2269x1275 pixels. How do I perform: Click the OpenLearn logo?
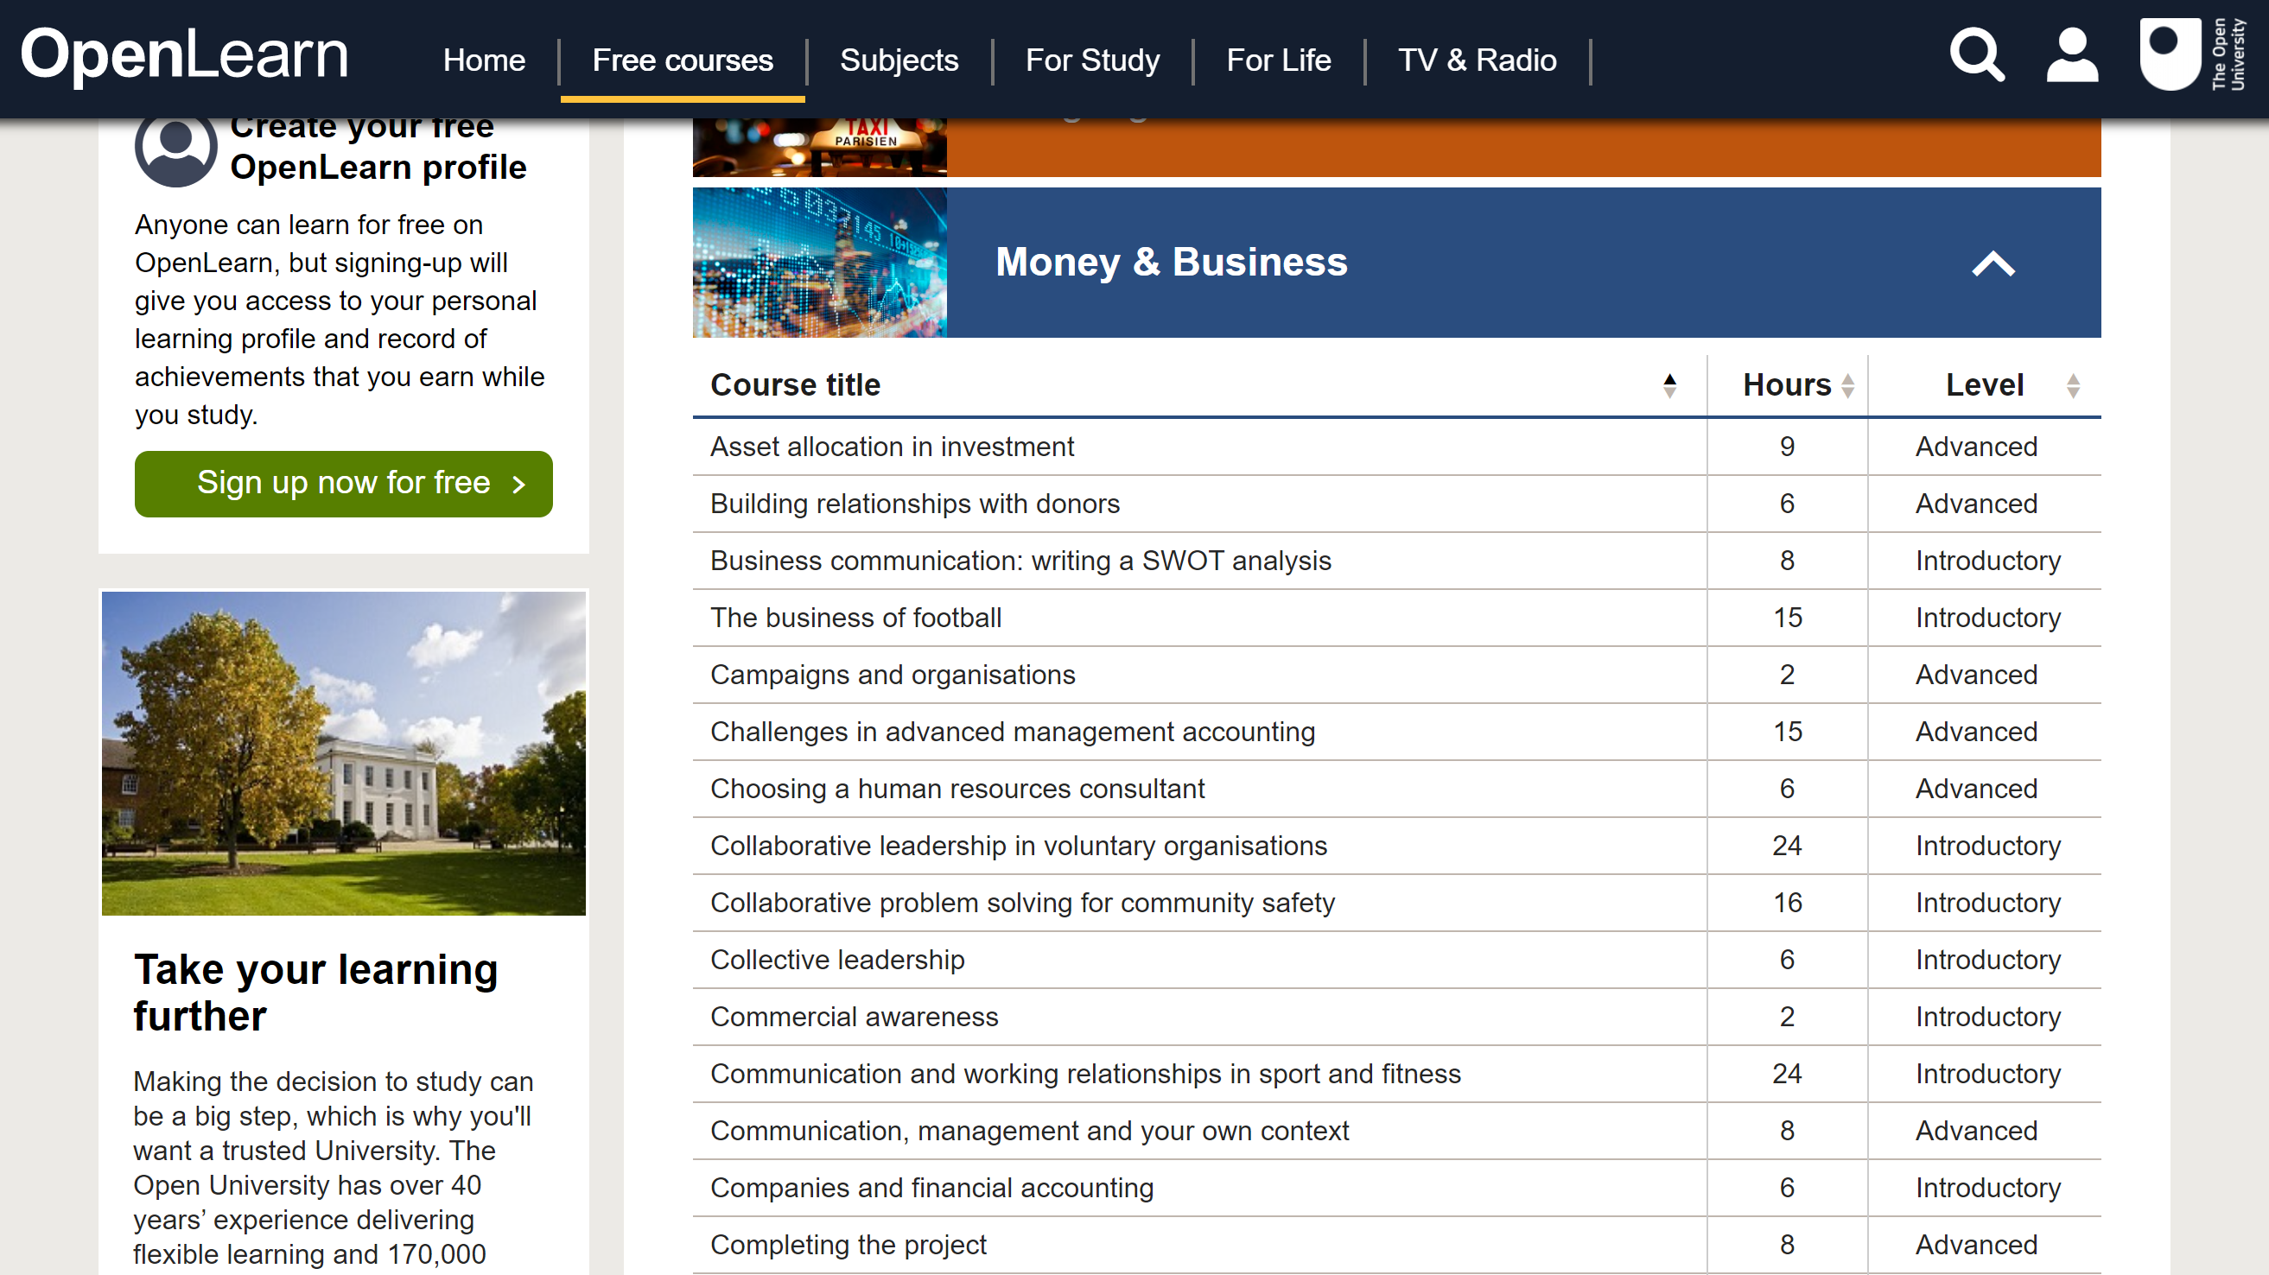(x=184, y=54)
